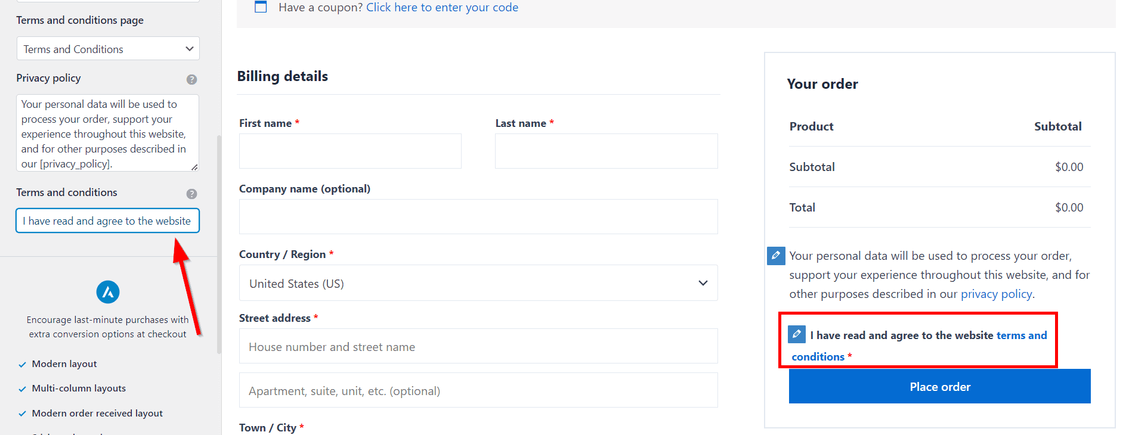Click the Place order button
Image resolution: width=1129 pixels, height=435 pixels.
(940, 386)
